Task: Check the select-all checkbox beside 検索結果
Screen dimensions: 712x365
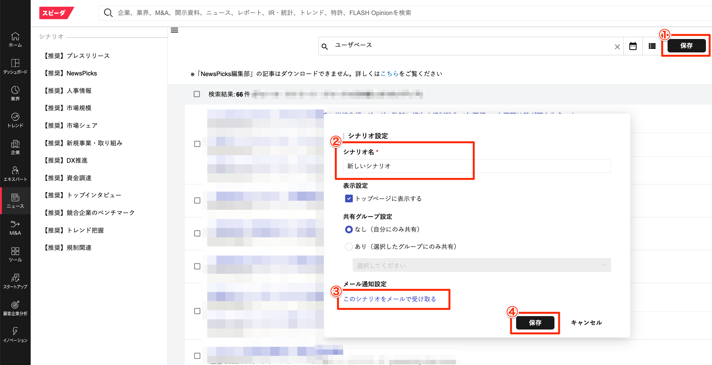Action: (197, 94)
